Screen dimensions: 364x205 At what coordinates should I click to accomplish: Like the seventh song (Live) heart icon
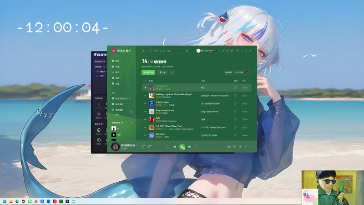pos(235,135)
